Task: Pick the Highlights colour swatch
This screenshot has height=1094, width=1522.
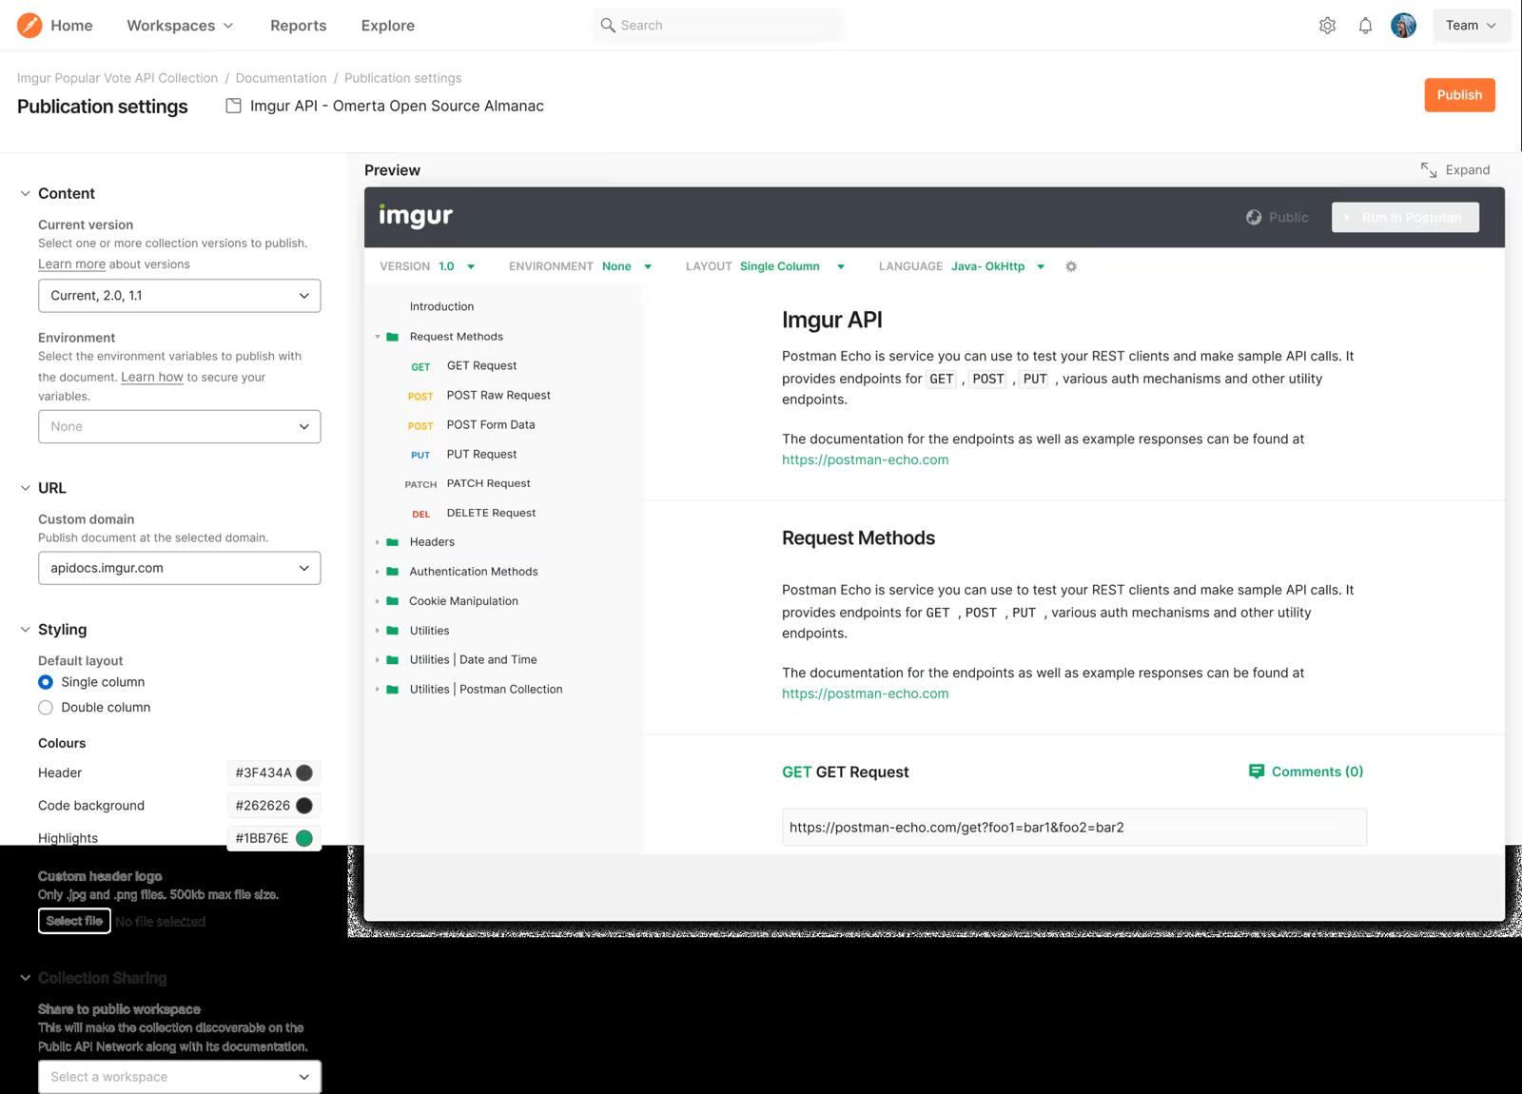Action: coord(304,838)
